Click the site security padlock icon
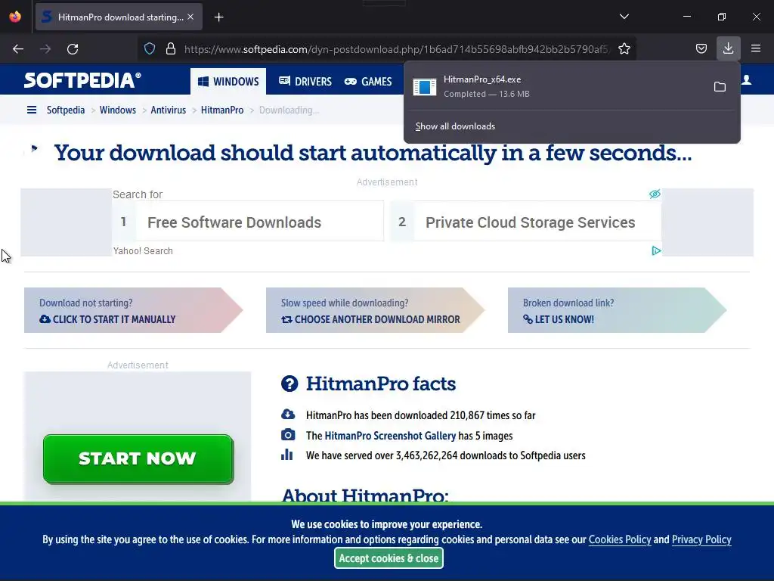 (x=171, y=49)
